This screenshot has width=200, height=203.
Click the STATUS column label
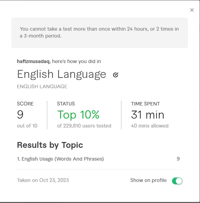point(66,104)
